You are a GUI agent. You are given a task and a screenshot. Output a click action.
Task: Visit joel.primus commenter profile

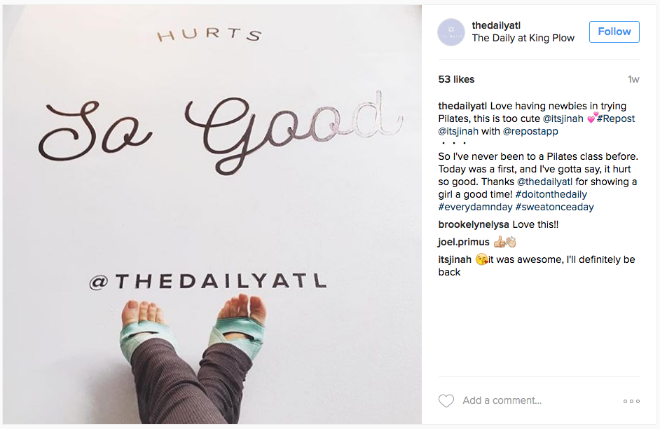click(x=464, y=242)
